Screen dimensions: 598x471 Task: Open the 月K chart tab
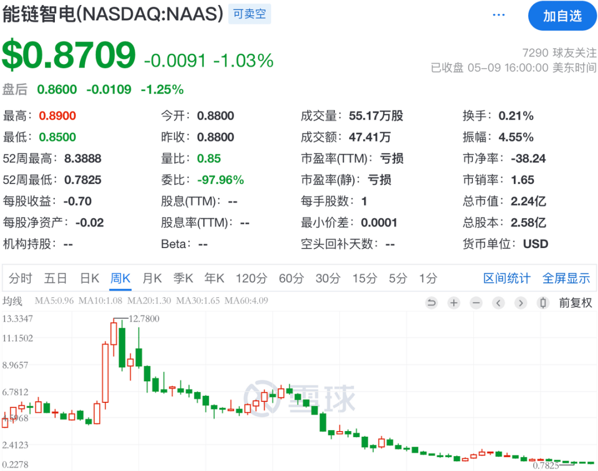click(152, 278)
